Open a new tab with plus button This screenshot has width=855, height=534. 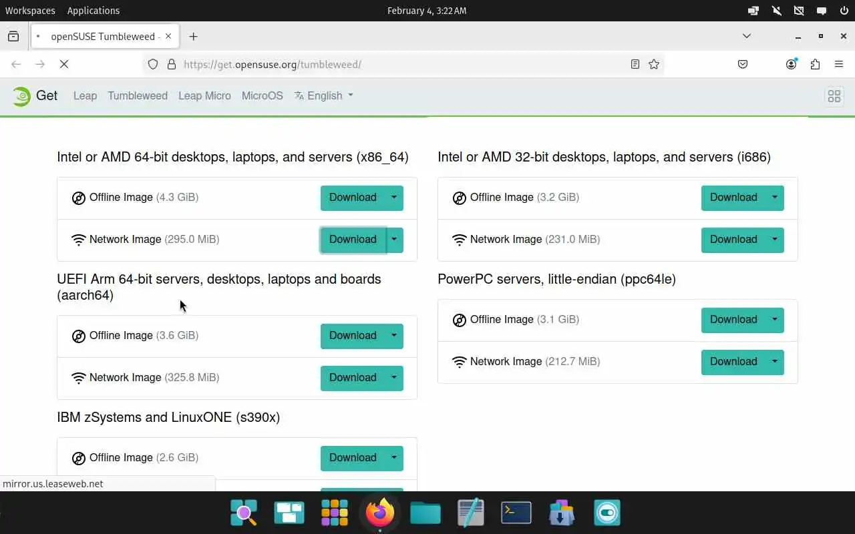coord(193,37)
